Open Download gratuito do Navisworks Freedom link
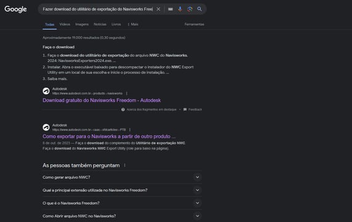The image size is (352, 222). coord(102,100)
